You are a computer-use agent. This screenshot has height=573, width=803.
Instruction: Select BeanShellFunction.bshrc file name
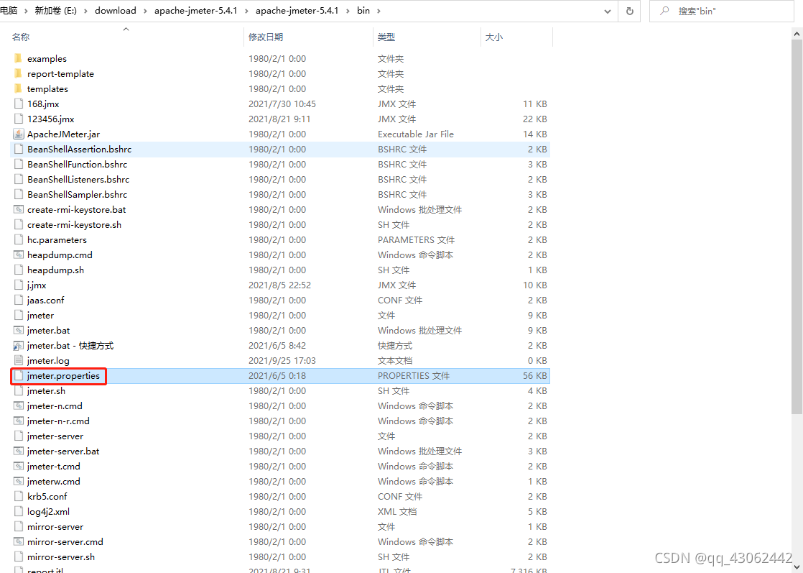coord(78,164)
